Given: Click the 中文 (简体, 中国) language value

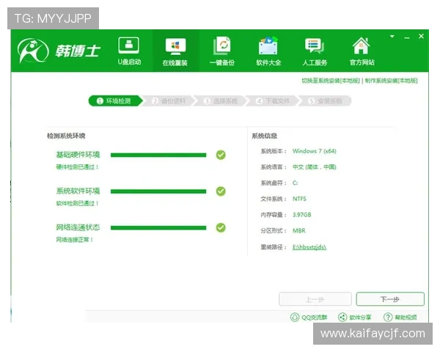Looking at the screenshot, I should pos(315,167).
